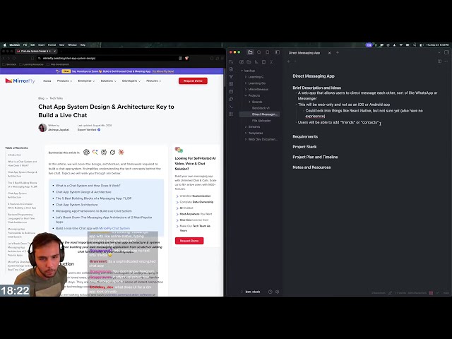Open a new Obsidian tab
452x339 pixels.
(x=338, y=52)
